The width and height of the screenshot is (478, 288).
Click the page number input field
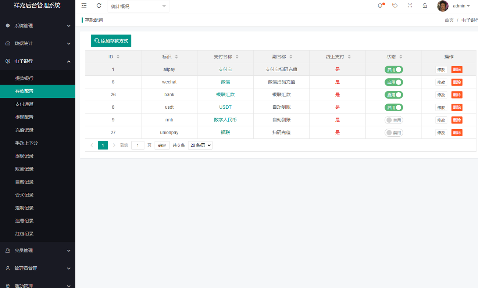138,145
